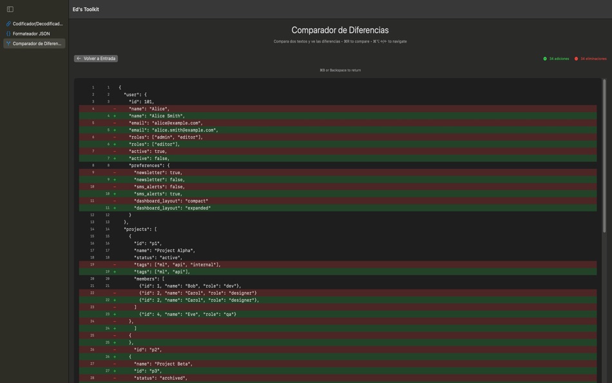Click the red circle icon next to 34 eliminaciones
Viewport: 612px width, 383px height.
575,57
